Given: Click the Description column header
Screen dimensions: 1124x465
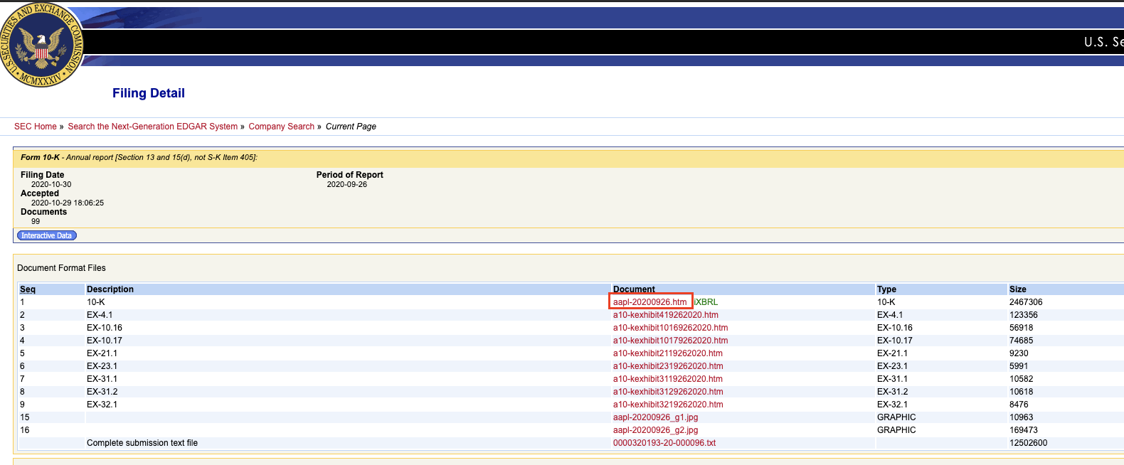Looking at the screenshot, I should (110, 289).
